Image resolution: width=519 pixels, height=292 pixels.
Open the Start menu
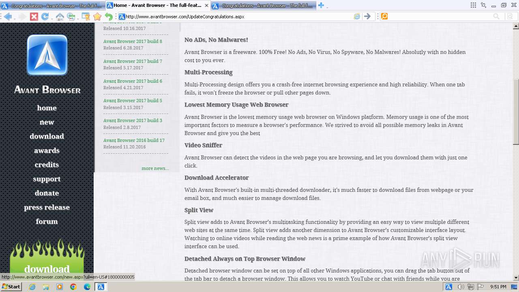11,287
